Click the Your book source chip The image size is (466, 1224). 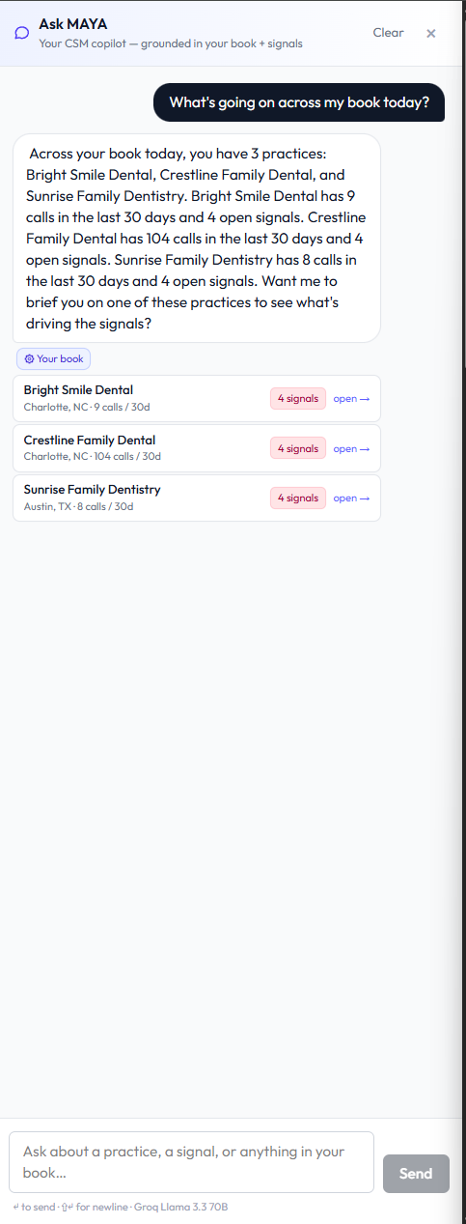[53, 358]
